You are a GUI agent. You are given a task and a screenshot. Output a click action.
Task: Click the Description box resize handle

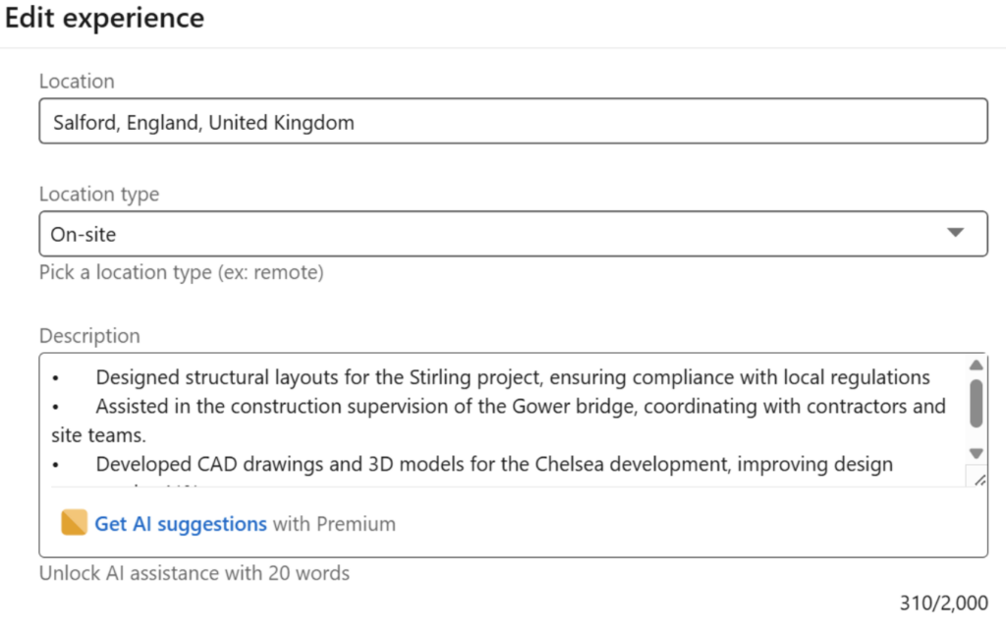pos(978,479)
